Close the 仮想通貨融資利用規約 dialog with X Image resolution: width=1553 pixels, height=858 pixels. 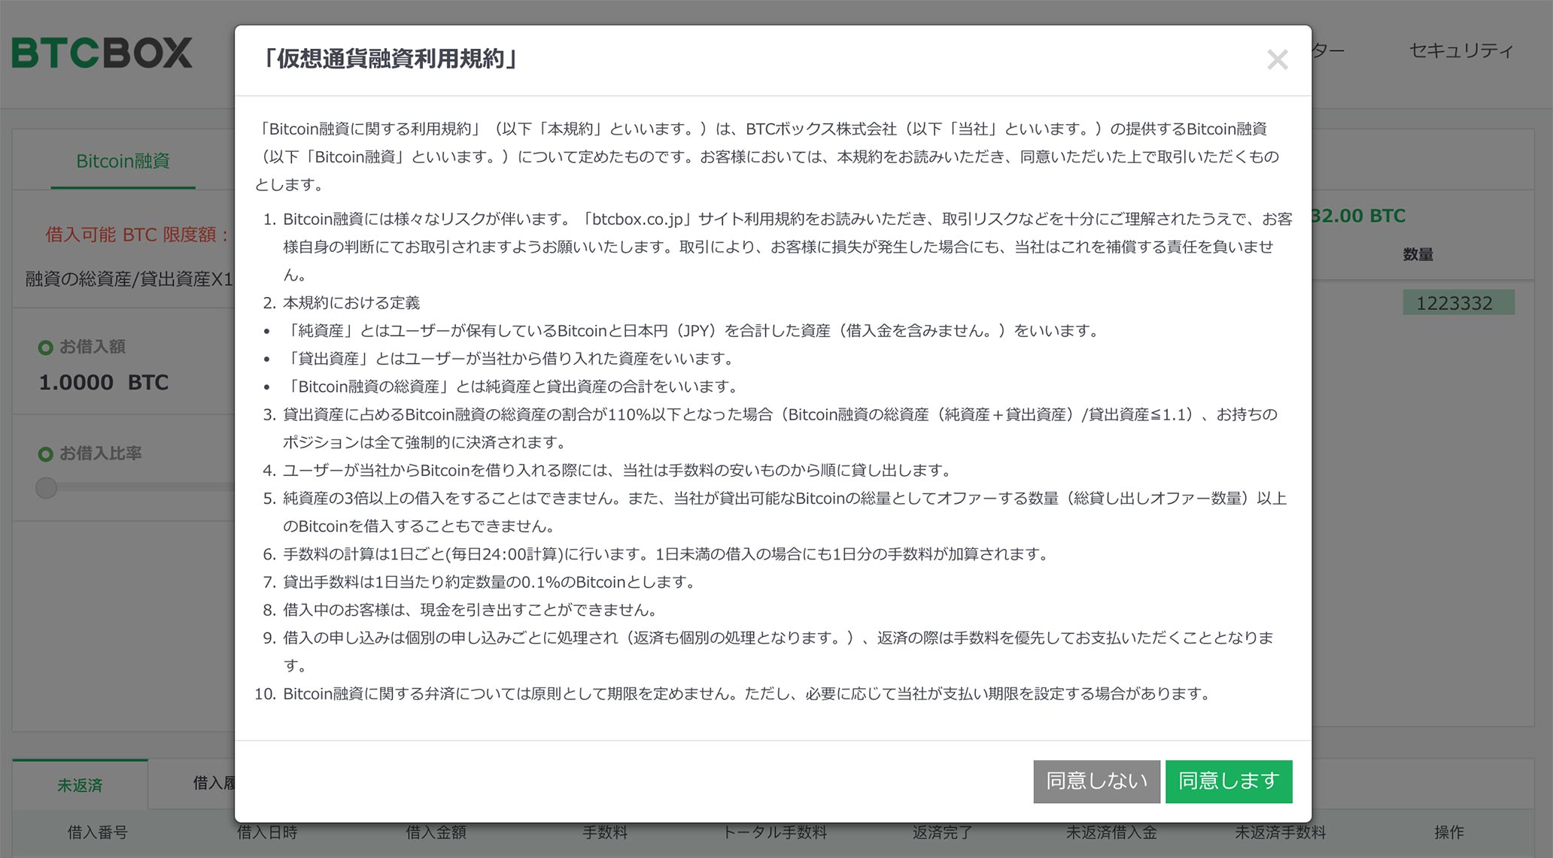pos(1277,59)
